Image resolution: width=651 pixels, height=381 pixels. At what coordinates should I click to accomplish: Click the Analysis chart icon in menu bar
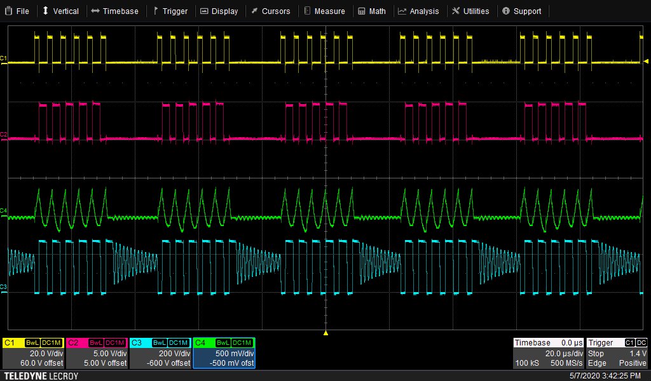point(402,11)
